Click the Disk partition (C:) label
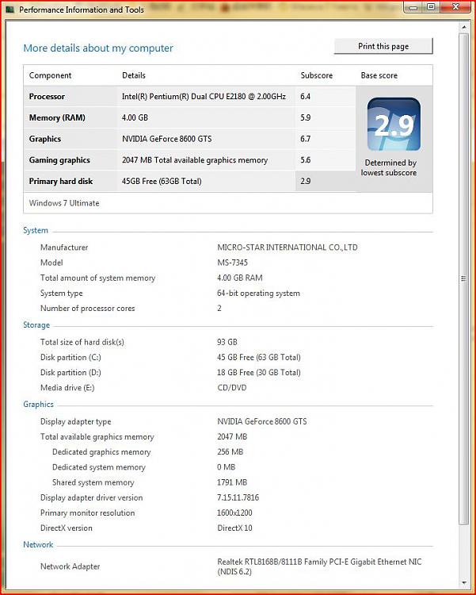This screenshot has width=476, height=595. pyautogui.click(x=70, y=358)
